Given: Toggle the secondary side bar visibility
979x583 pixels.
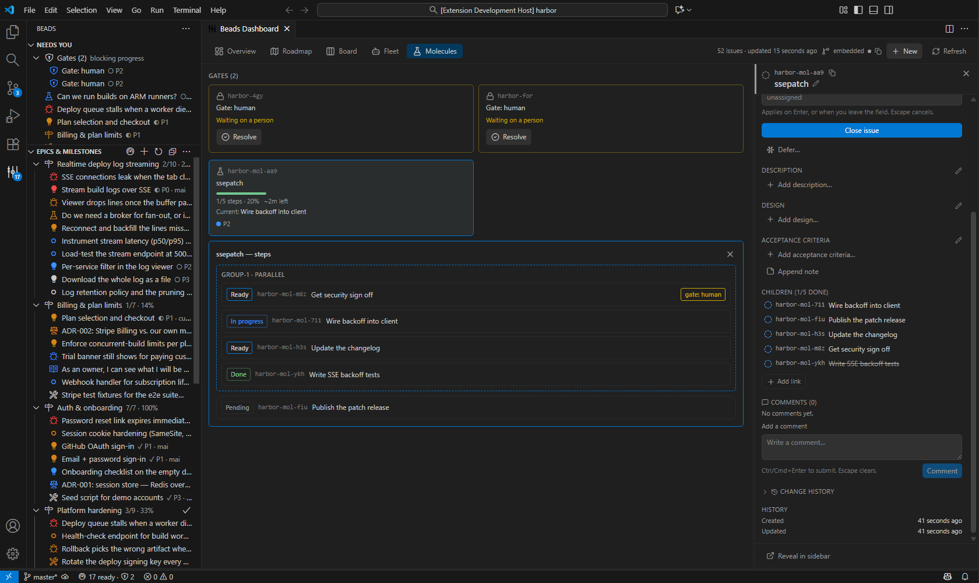Looking at the screenshot, I should tap(889, 10).
